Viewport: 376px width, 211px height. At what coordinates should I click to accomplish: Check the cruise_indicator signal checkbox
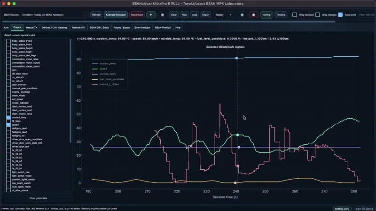[8, 103]
